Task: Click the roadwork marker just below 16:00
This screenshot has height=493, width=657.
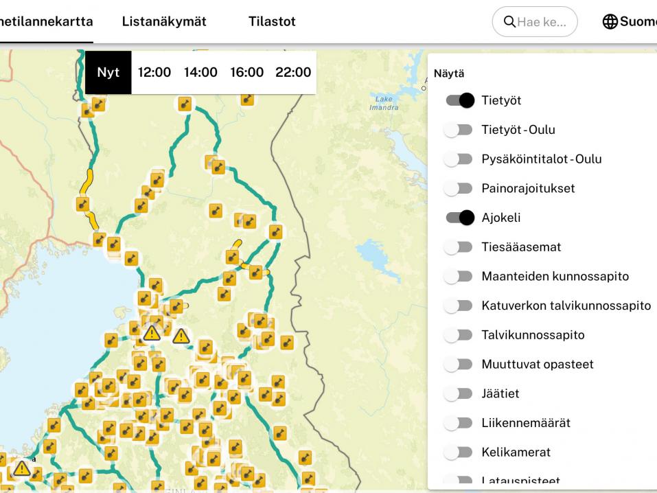Action: (x=248, y=100)
